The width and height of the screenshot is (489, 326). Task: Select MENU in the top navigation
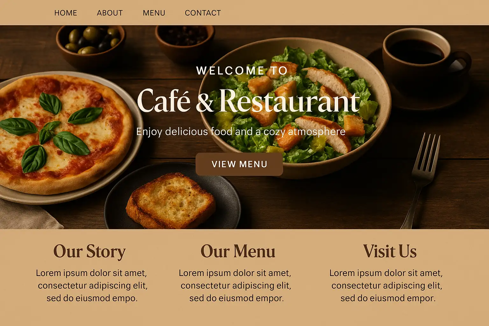coord(154,13)
